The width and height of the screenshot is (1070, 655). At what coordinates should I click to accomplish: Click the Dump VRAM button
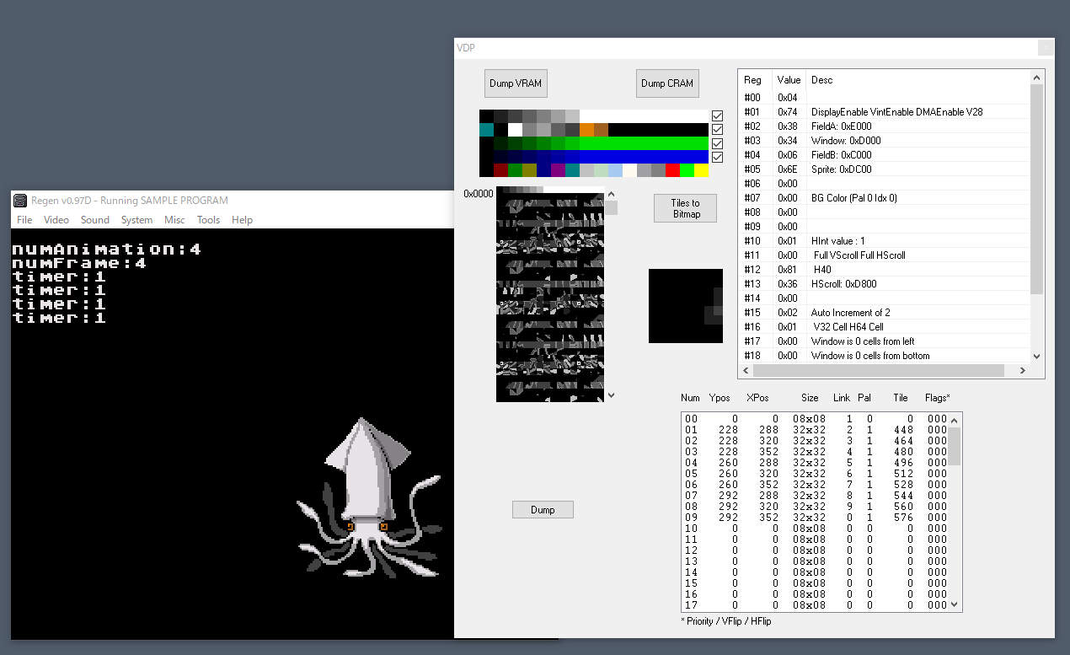(x=516, y=83)
